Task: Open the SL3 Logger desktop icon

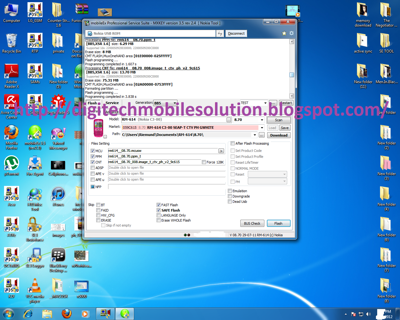Action: coord(35,258)
